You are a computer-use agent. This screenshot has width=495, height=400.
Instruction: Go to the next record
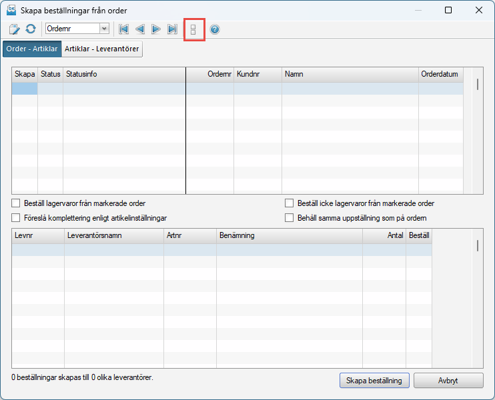156,29
